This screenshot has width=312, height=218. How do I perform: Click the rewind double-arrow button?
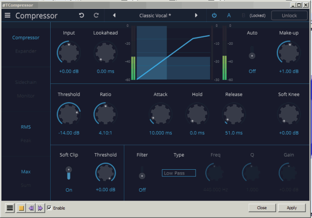tap(31, 208)
